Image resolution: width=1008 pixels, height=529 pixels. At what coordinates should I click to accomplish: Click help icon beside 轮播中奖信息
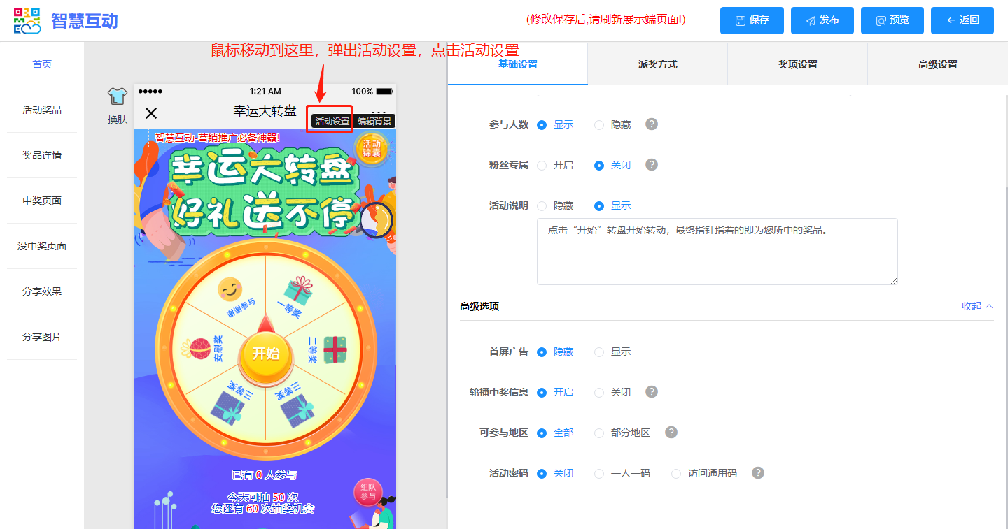[x=652, y=392]
